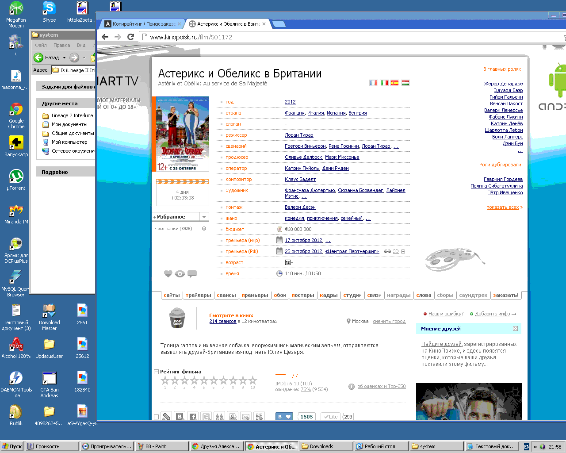Open the Файл menu in system window

pyautogui.click(x=41, y=45)
